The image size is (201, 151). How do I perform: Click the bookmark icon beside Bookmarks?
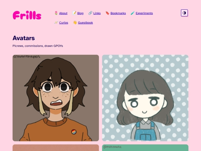click(x=107, y=13)
